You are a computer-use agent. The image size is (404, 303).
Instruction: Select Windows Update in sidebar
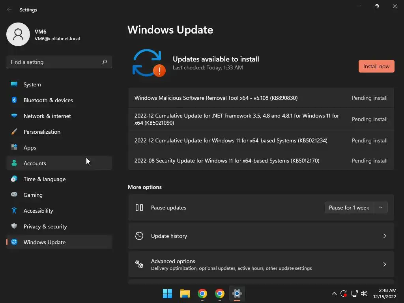pos(59,242)
